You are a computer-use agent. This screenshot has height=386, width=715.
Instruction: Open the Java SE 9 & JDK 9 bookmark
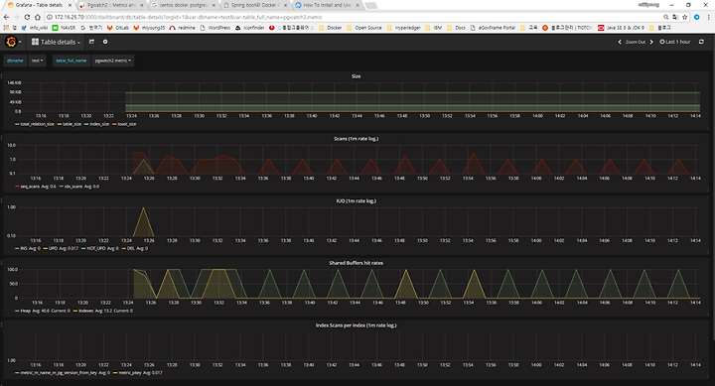point(621,28)
